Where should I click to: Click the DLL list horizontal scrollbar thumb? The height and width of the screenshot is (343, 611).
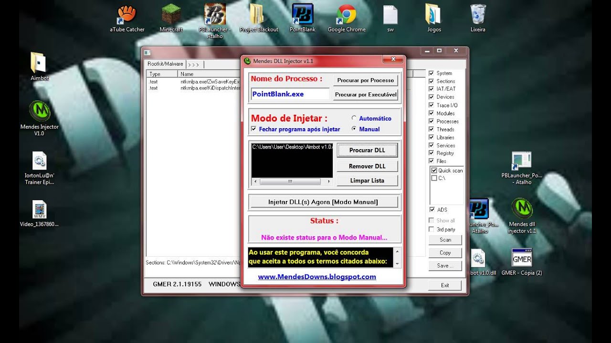click(x=290, y=182)
